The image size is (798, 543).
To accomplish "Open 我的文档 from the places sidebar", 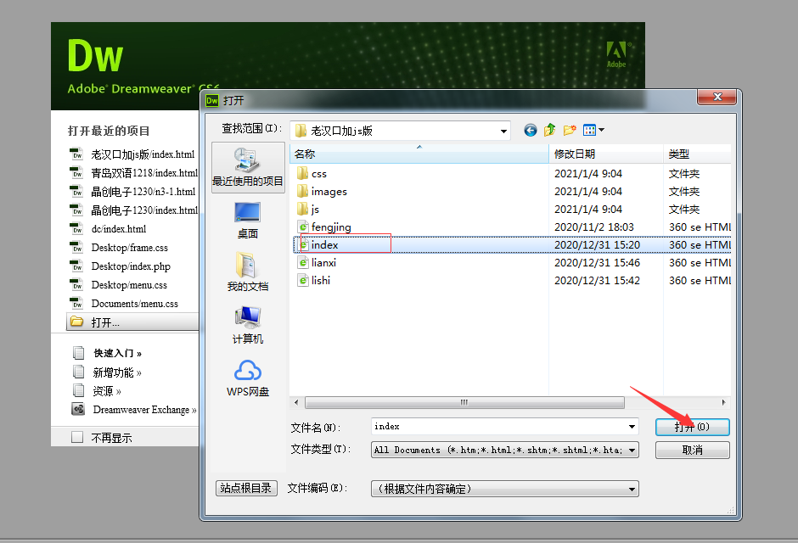I will coord(247,272).
